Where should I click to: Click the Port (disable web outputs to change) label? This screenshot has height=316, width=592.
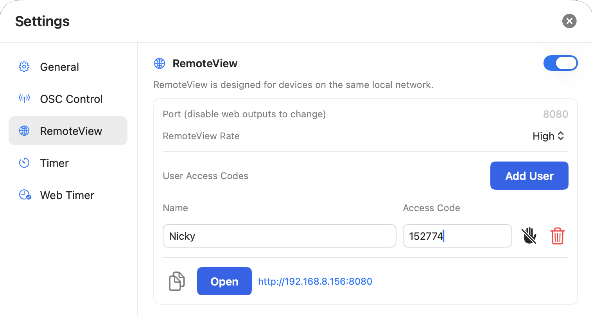click(244, 114)
